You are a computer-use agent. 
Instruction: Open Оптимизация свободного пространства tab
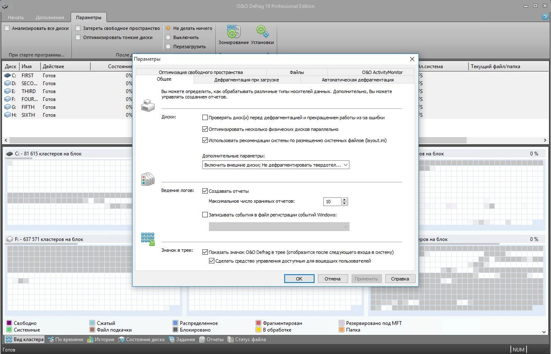pyautogui.click(x=201, y=72)
